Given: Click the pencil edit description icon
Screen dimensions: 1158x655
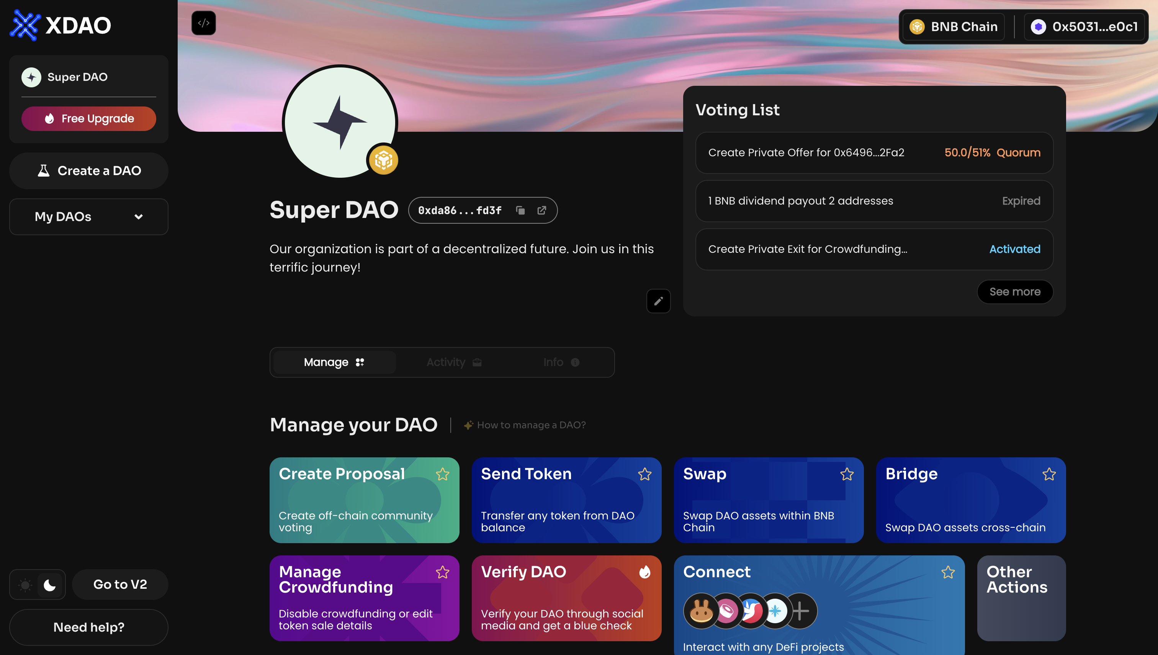Looking at the screenshot, I should pyautogui.click(x=658, y=301).
